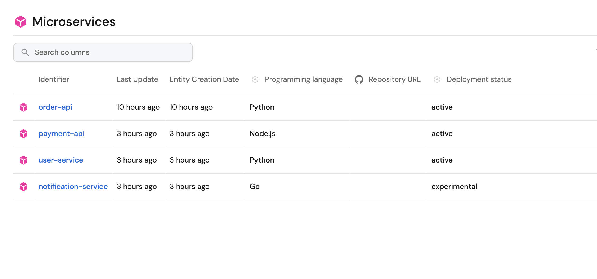597x279 pixels.
Task: Sort by the Identifier column header
Action: 54,79
